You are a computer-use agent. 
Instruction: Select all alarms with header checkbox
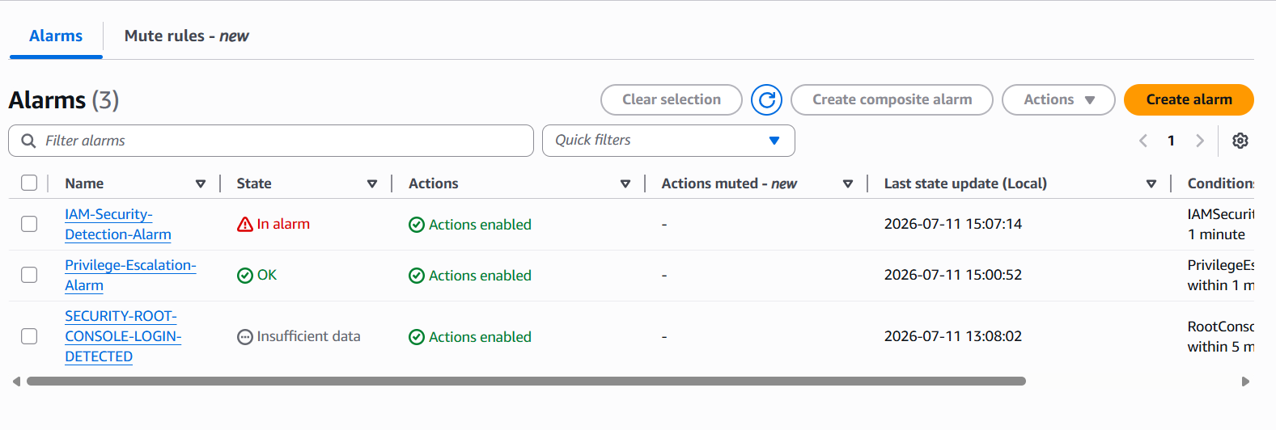[x=29, y=183]
